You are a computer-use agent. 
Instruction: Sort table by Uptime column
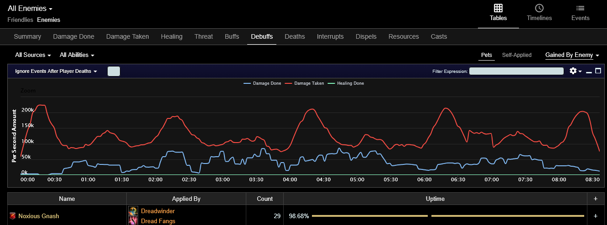coord(435,199)
